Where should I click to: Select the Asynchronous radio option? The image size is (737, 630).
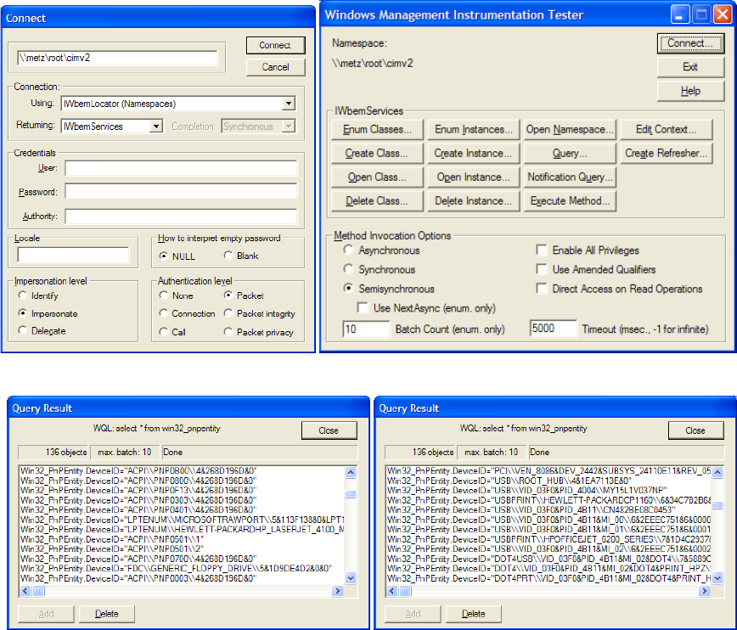pyautogui.click(x=349, y=250)
